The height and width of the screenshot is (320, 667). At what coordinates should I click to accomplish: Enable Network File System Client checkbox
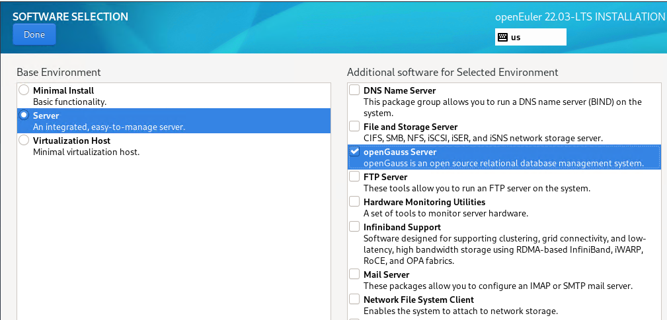click(355, 300)
